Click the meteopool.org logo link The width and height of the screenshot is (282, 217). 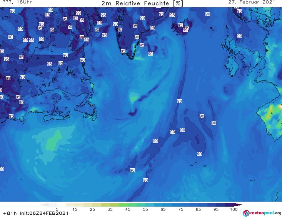point(262,213)
